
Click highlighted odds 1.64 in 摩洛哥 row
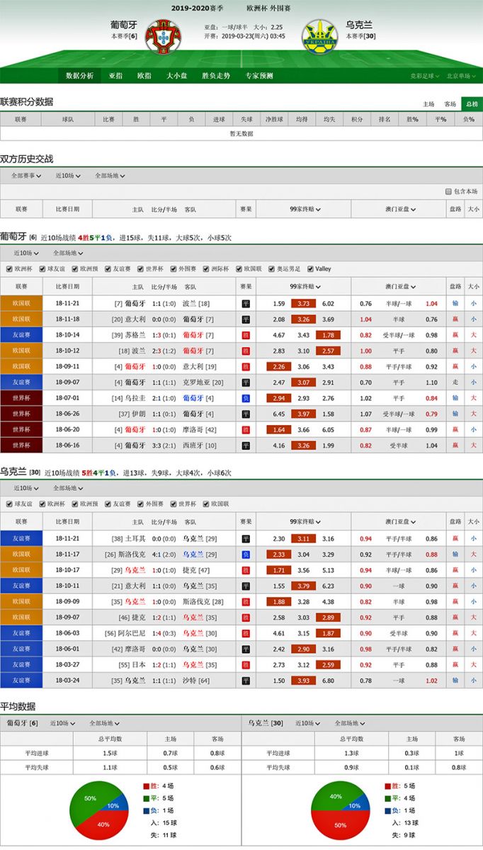click(279, 429)
